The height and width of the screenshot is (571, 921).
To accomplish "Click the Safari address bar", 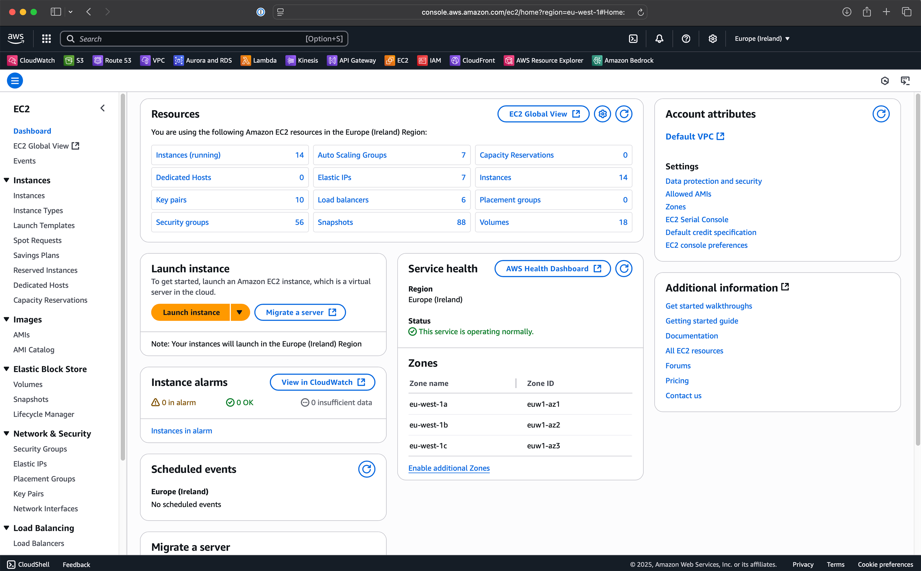I will tap(460, 12).
